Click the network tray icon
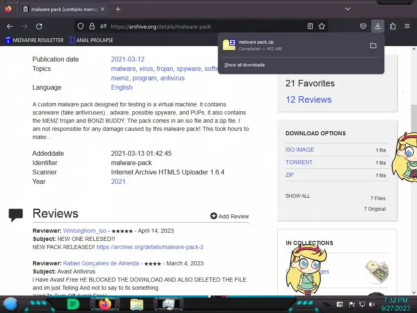 point(362,304)
